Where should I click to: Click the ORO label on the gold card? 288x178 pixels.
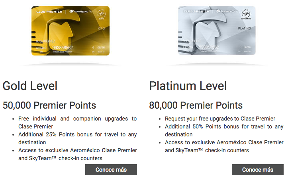tap(102, 29)
